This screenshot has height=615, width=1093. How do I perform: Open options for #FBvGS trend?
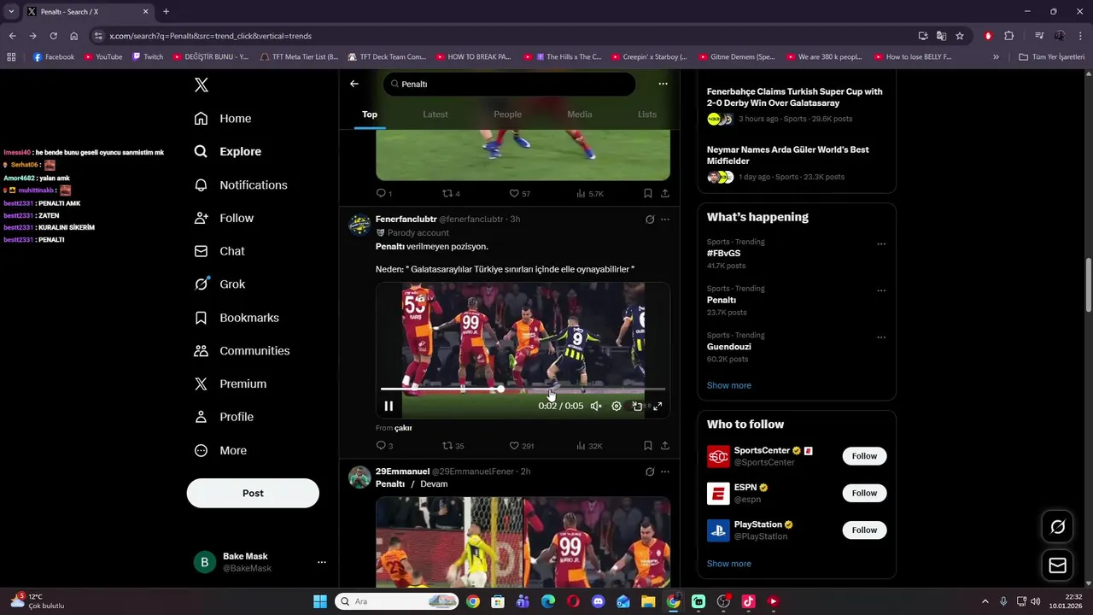[881, 243]
